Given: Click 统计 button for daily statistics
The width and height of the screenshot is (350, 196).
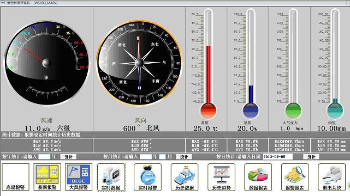Looking at the screenshot, I should 311,157.
